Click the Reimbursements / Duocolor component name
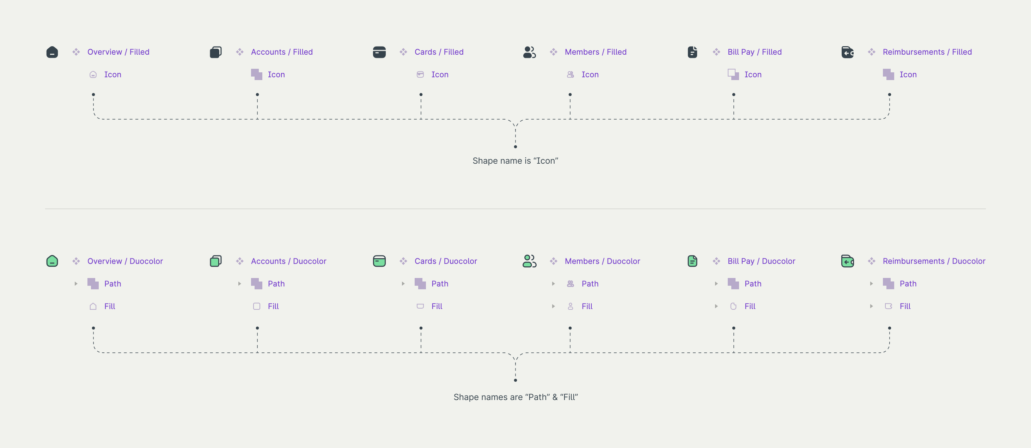Screen dimensions: 1031x448 (934, 261)
